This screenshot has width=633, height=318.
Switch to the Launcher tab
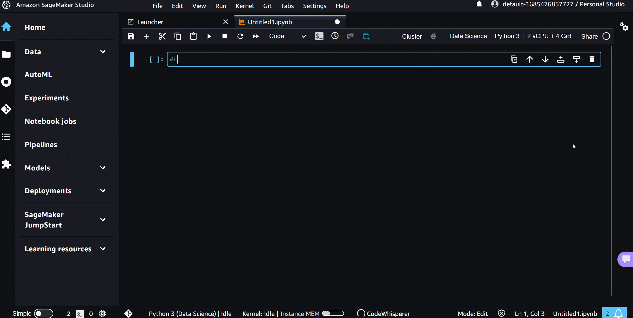click(x=151, y=22)
